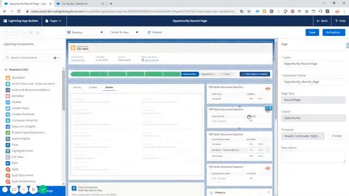349x196 pixels.
Task: Click the Quip component icon
Action: [8, 169]
